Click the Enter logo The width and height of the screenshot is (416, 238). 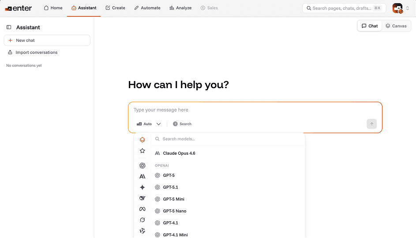tap(18, 8)
